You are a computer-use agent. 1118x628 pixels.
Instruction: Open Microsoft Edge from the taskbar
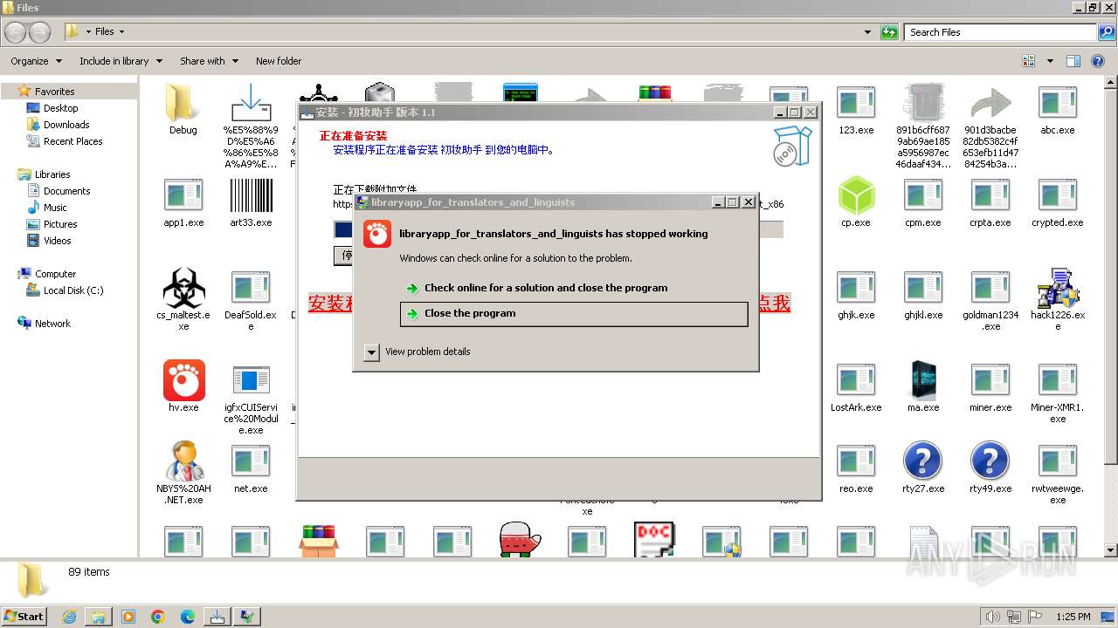[188, 617]
